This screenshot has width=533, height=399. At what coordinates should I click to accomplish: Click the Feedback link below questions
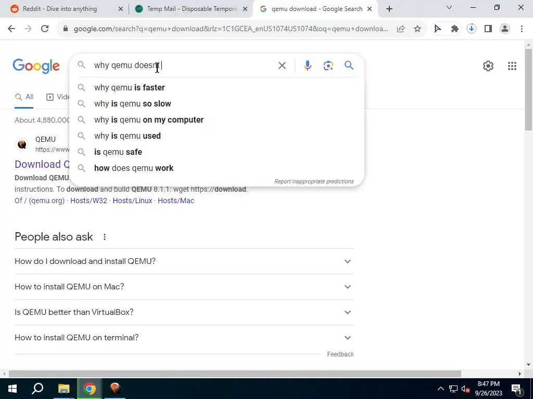[x=340, y=354]
